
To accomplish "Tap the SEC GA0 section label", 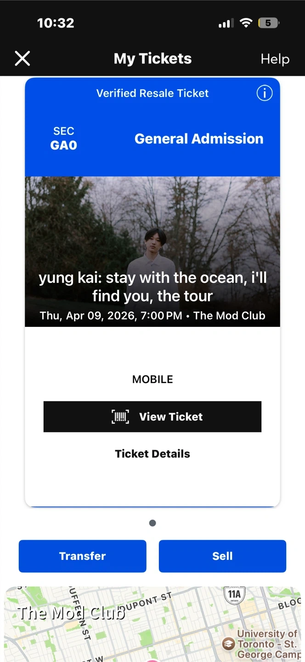I will (64, 138).
